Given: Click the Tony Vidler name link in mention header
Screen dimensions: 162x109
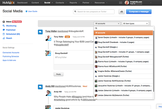Looking at the screenshot, I should (51, 31).
